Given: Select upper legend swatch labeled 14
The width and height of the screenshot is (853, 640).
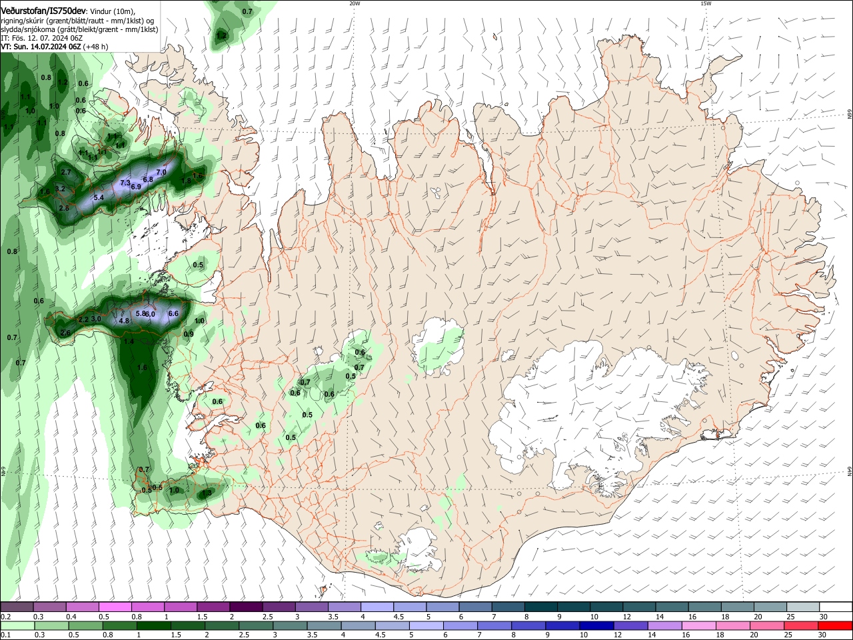Looking at the screenshot, I should pyautogui.click(x=672, y=607).
